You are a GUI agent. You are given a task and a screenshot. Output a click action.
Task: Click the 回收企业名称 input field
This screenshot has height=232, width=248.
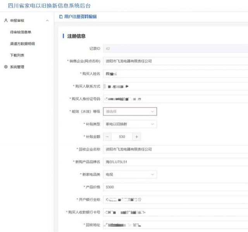pyautogui.click(x=174, y=149)
